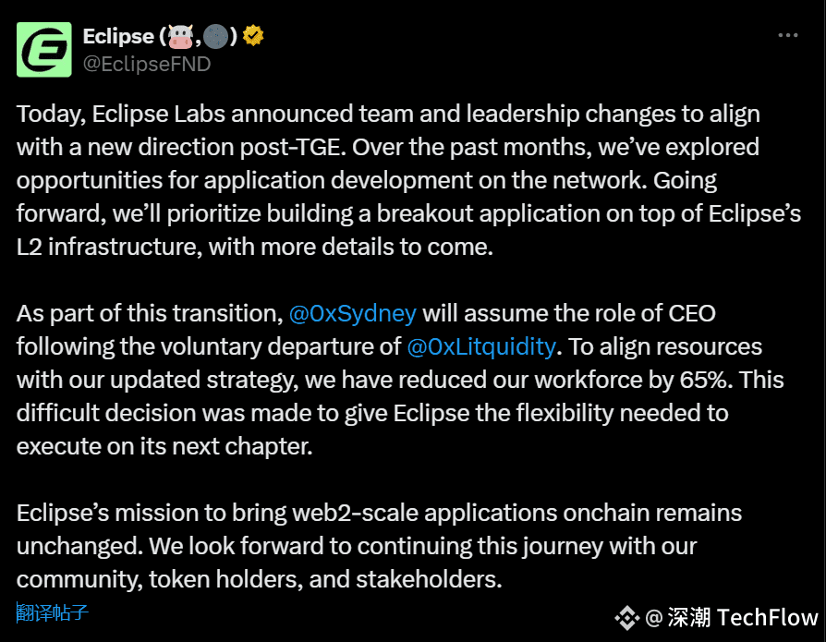826x642 pixels.
Task: Click the Binance logo watermark icon
Action: pos(626,617)
